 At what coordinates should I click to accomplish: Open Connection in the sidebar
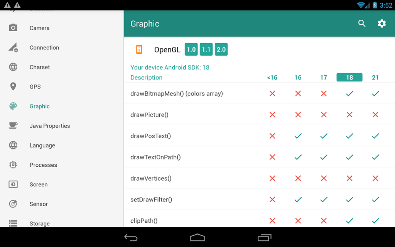(62, 47)
